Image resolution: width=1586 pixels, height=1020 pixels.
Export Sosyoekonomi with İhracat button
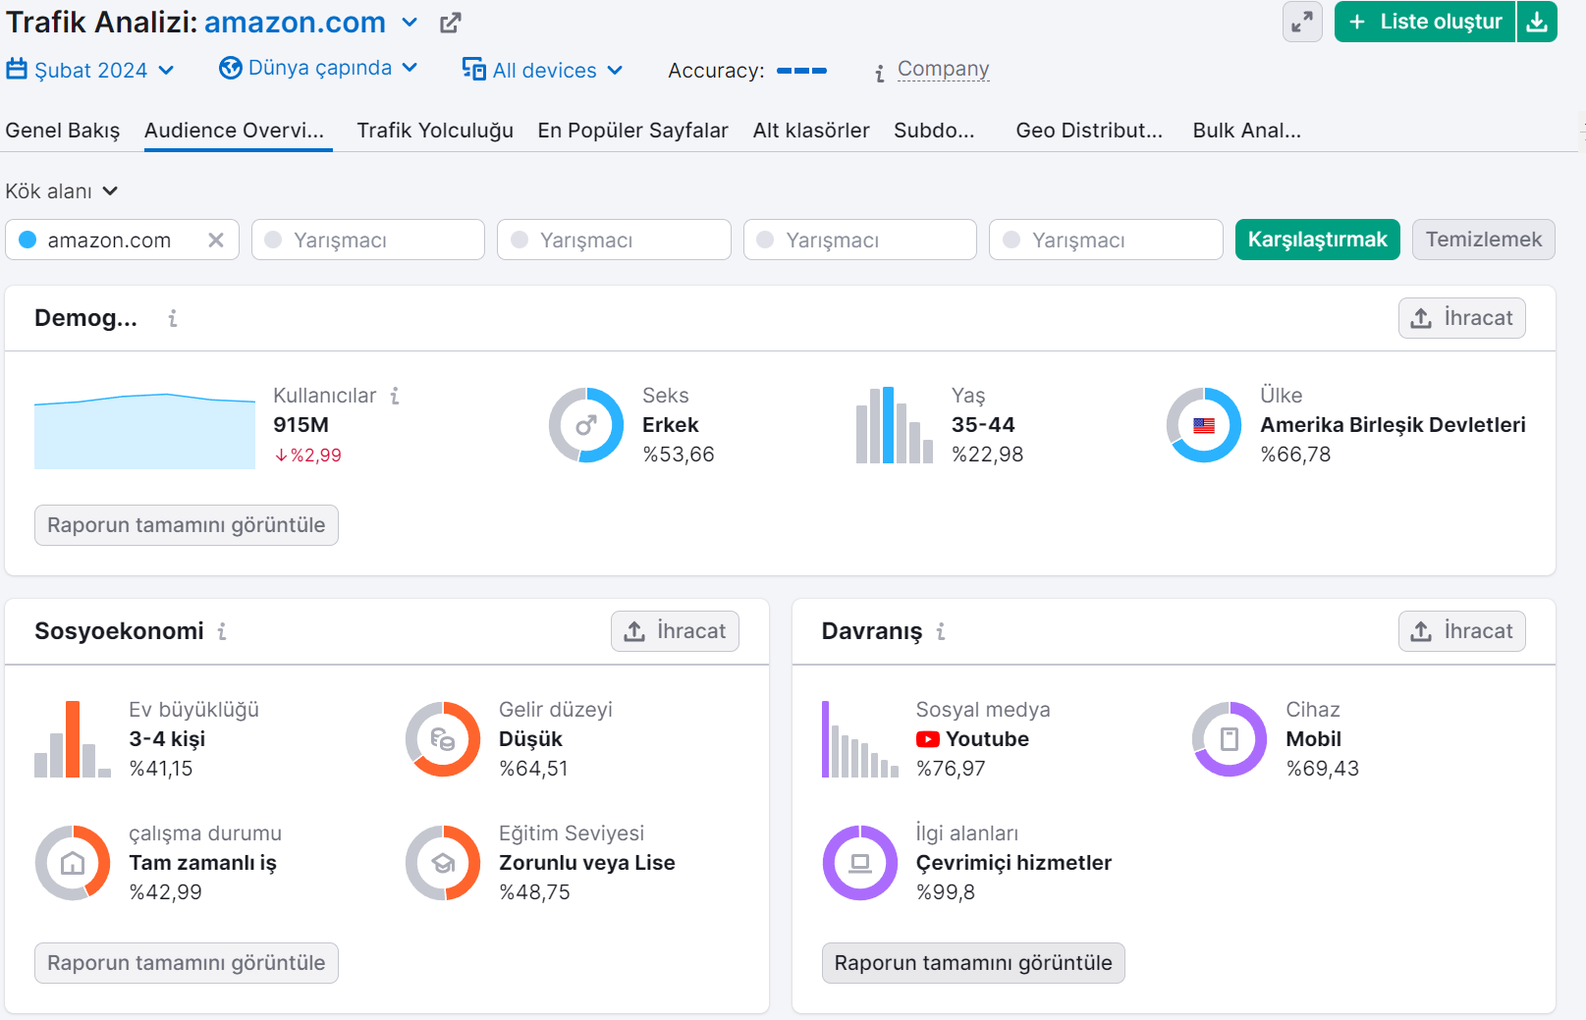coord(675,631)
